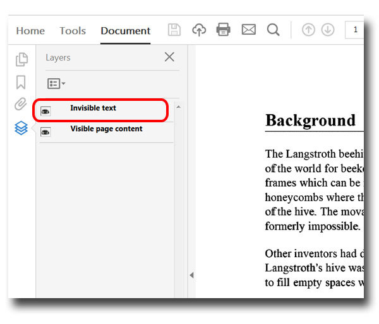
Task: Open Bookmarks panel icon
Action: pyautogui.click(x=21, y=83)
